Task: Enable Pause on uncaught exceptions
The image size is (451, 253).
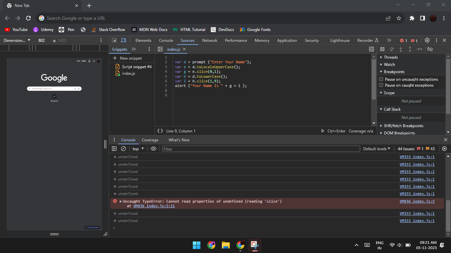Action: pyautogui.click(x=381, y=79)
